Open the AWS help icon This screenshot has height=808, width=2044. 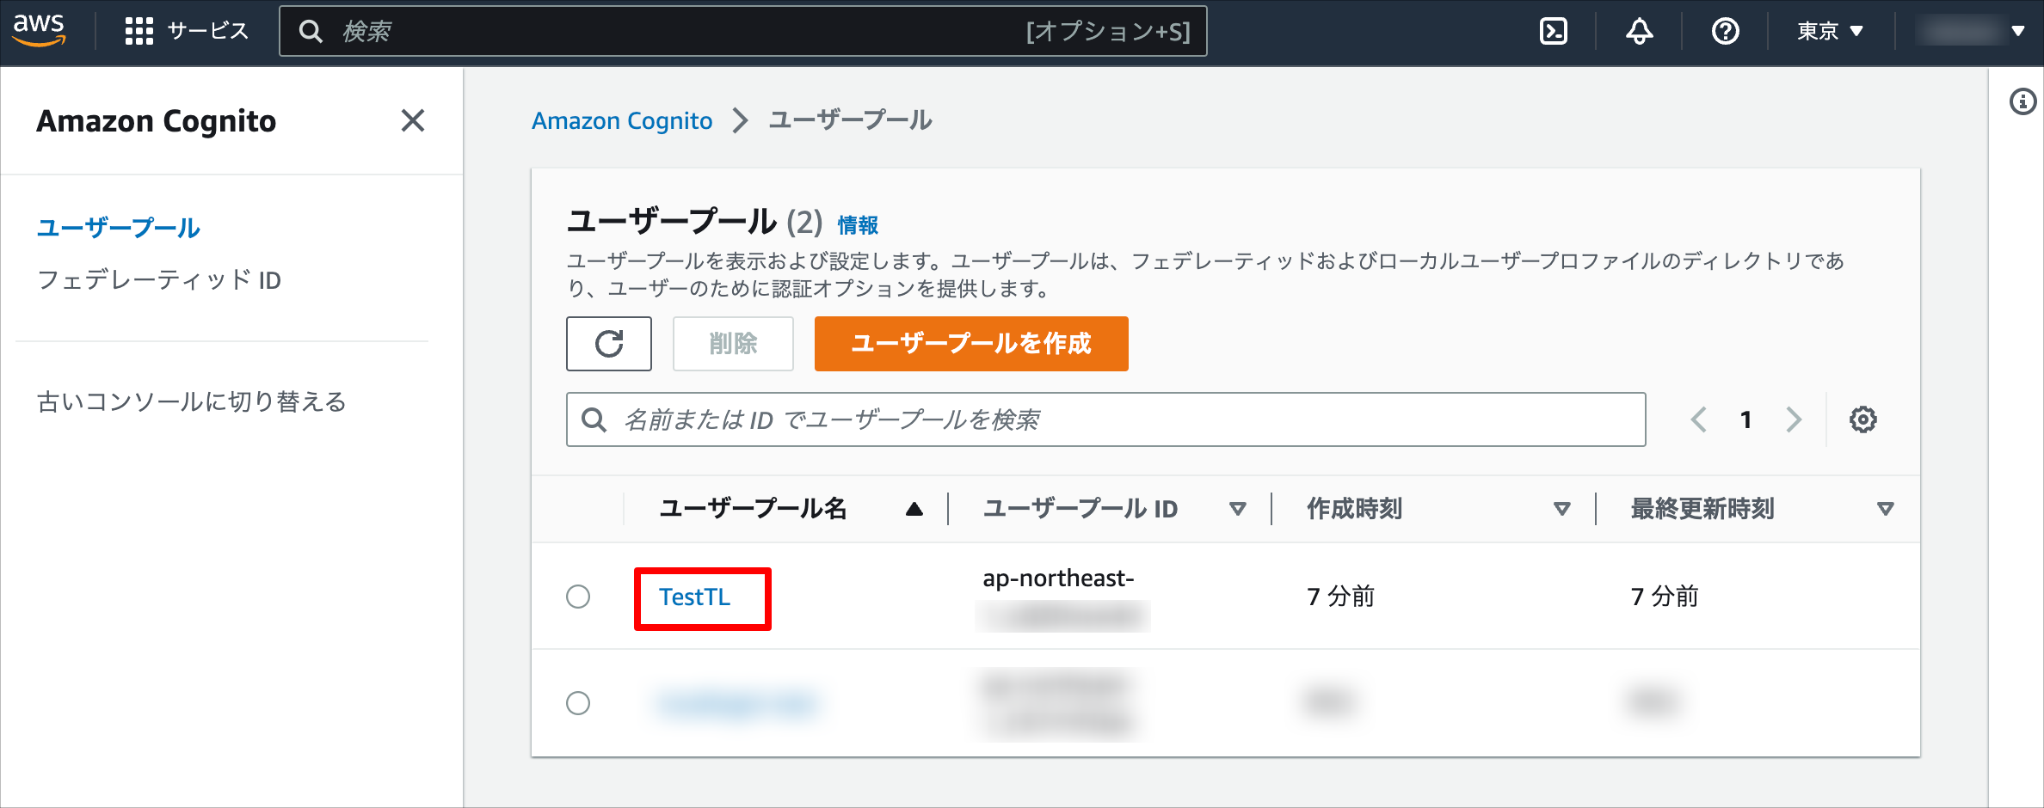tap(1723, 30)
